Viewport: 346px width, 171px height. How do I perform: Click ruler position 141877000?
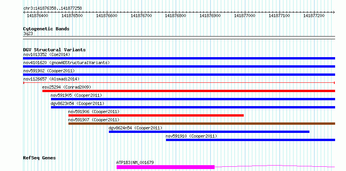245,16
